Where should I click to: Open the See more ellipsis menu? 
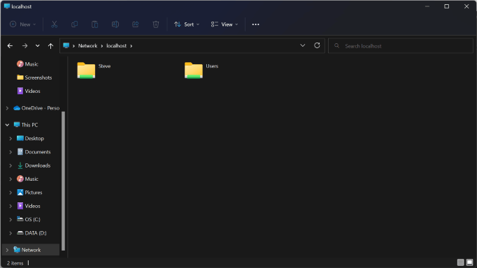tap(255, 24)
